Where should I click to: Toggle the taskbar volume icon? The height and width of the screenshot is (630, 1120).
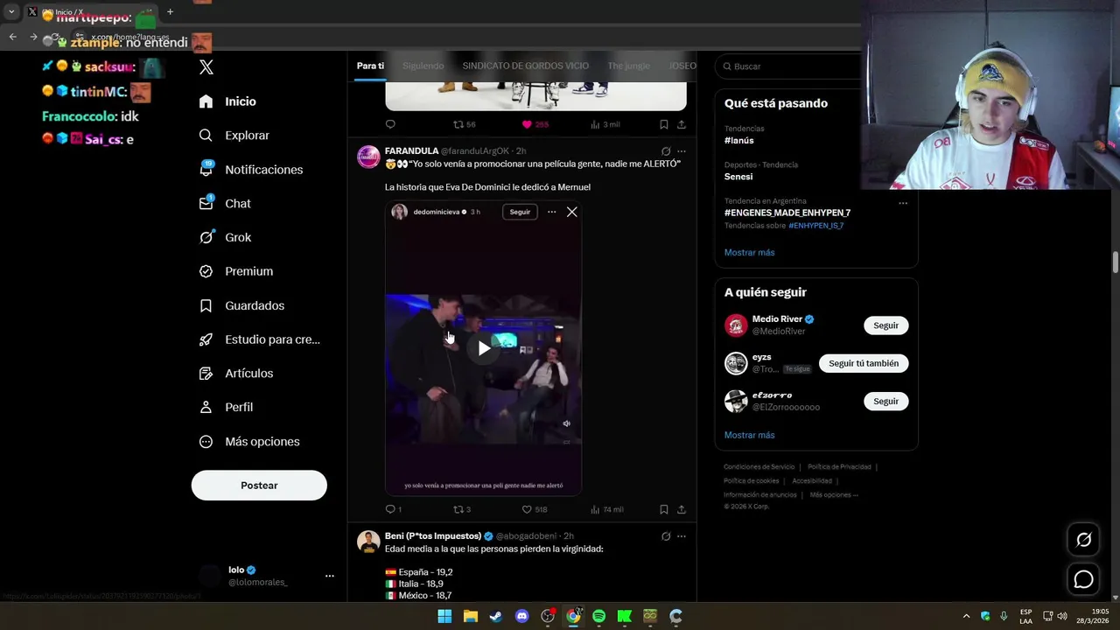(1062, 616)
